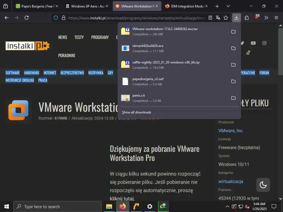The width and height of the screenshot is (283, 212).
Task: Click the address bar URL field
Action: [137, 18]
